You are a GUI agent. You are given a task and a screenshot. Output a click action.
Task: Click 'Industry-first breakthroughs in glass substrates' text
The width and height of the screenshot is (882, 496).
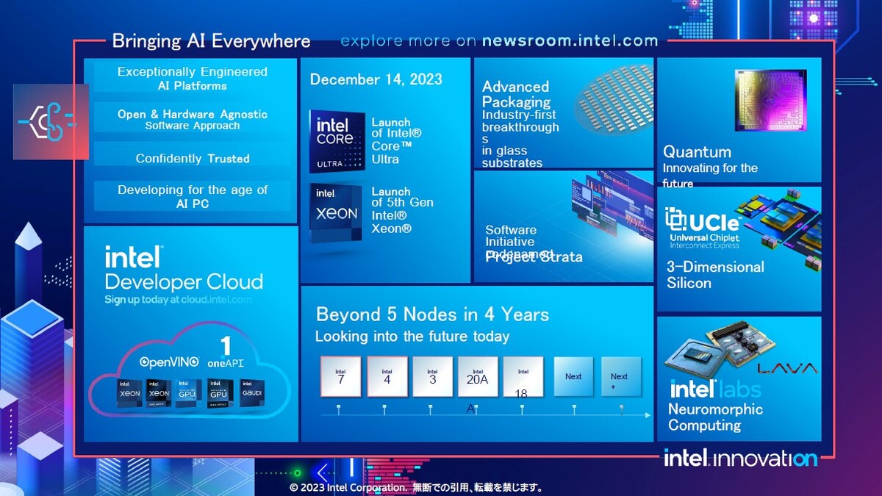520,139
